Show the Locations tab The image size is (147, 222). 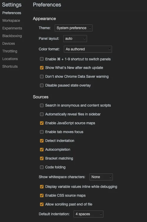10,59
